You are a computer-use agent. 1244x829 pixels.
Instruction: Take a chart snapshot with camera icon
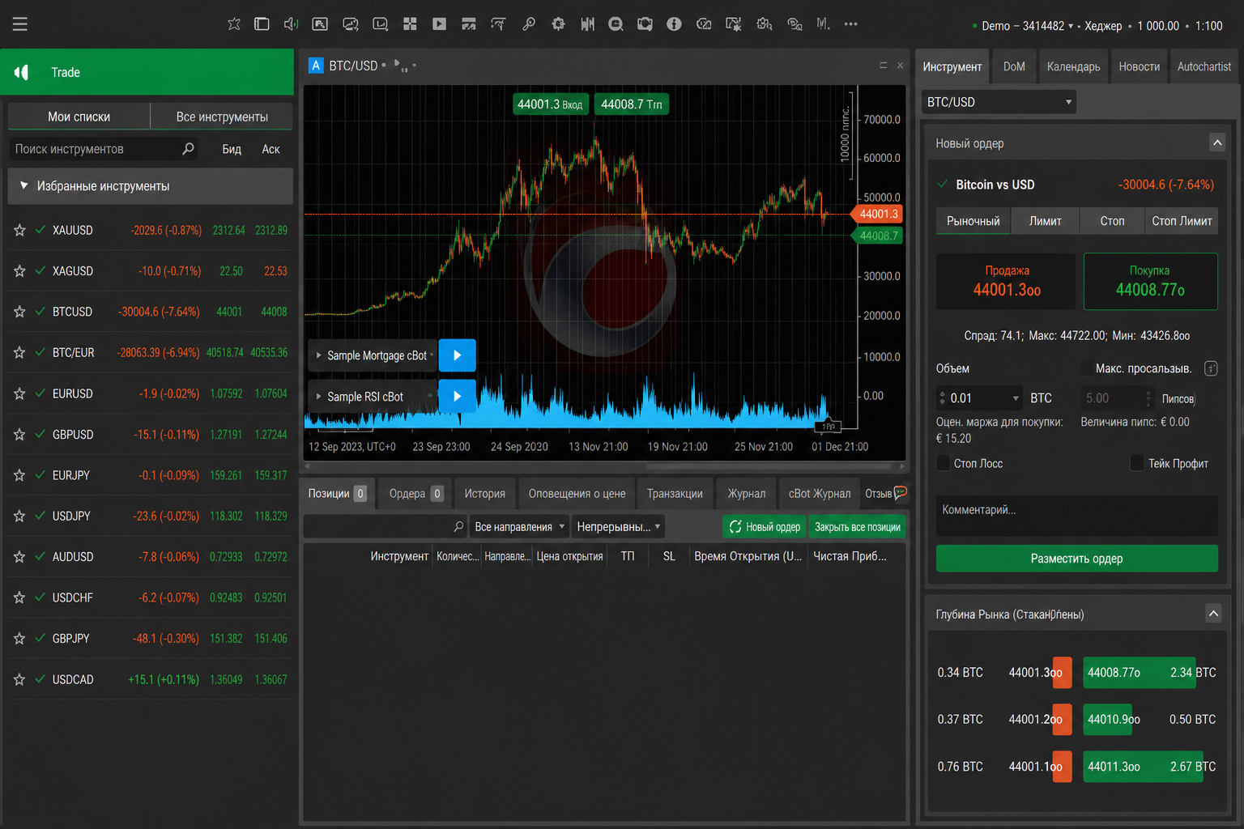coord(645,24)
